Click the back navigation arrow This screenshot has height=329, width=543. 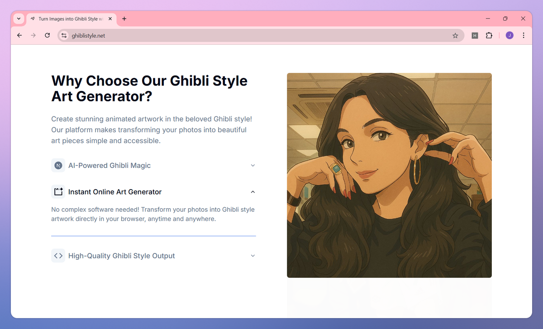click(x=19, y=35)
